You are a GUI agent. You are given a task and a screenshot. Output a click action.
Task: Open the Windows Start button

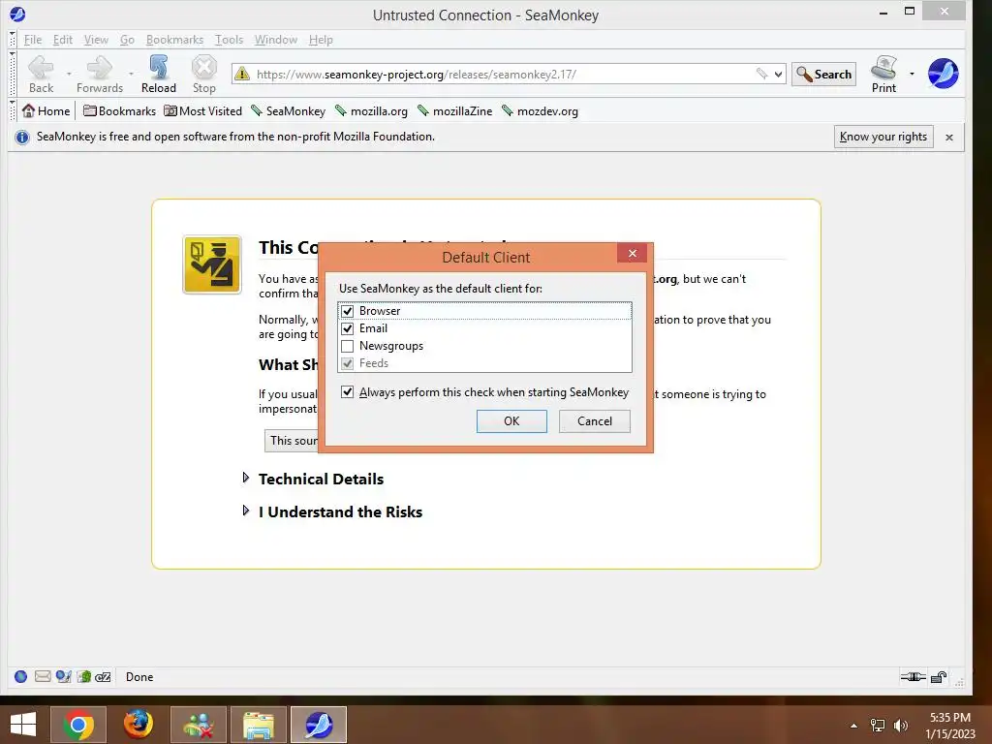click(23, 725)
